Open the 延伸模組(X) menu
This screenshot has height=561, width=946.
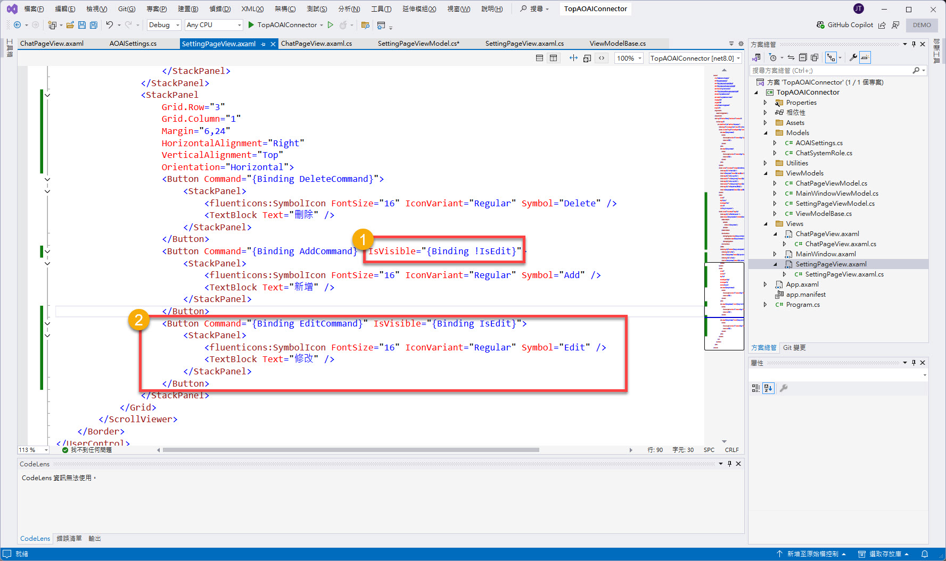click(419, 9)
